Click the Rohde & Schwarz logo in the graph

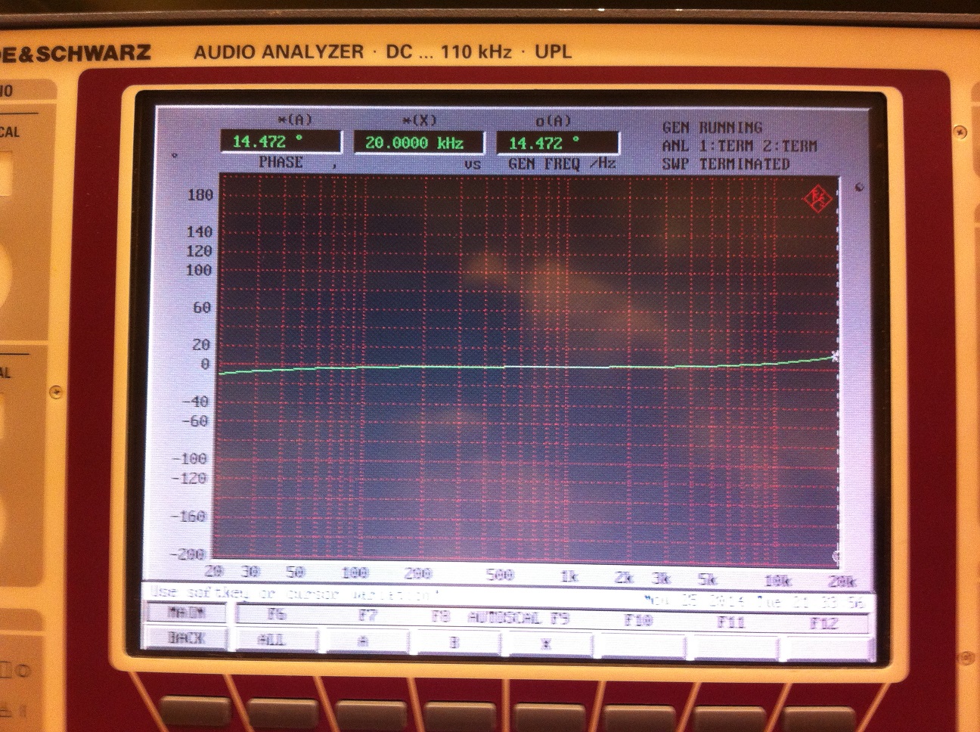(817, 199)
